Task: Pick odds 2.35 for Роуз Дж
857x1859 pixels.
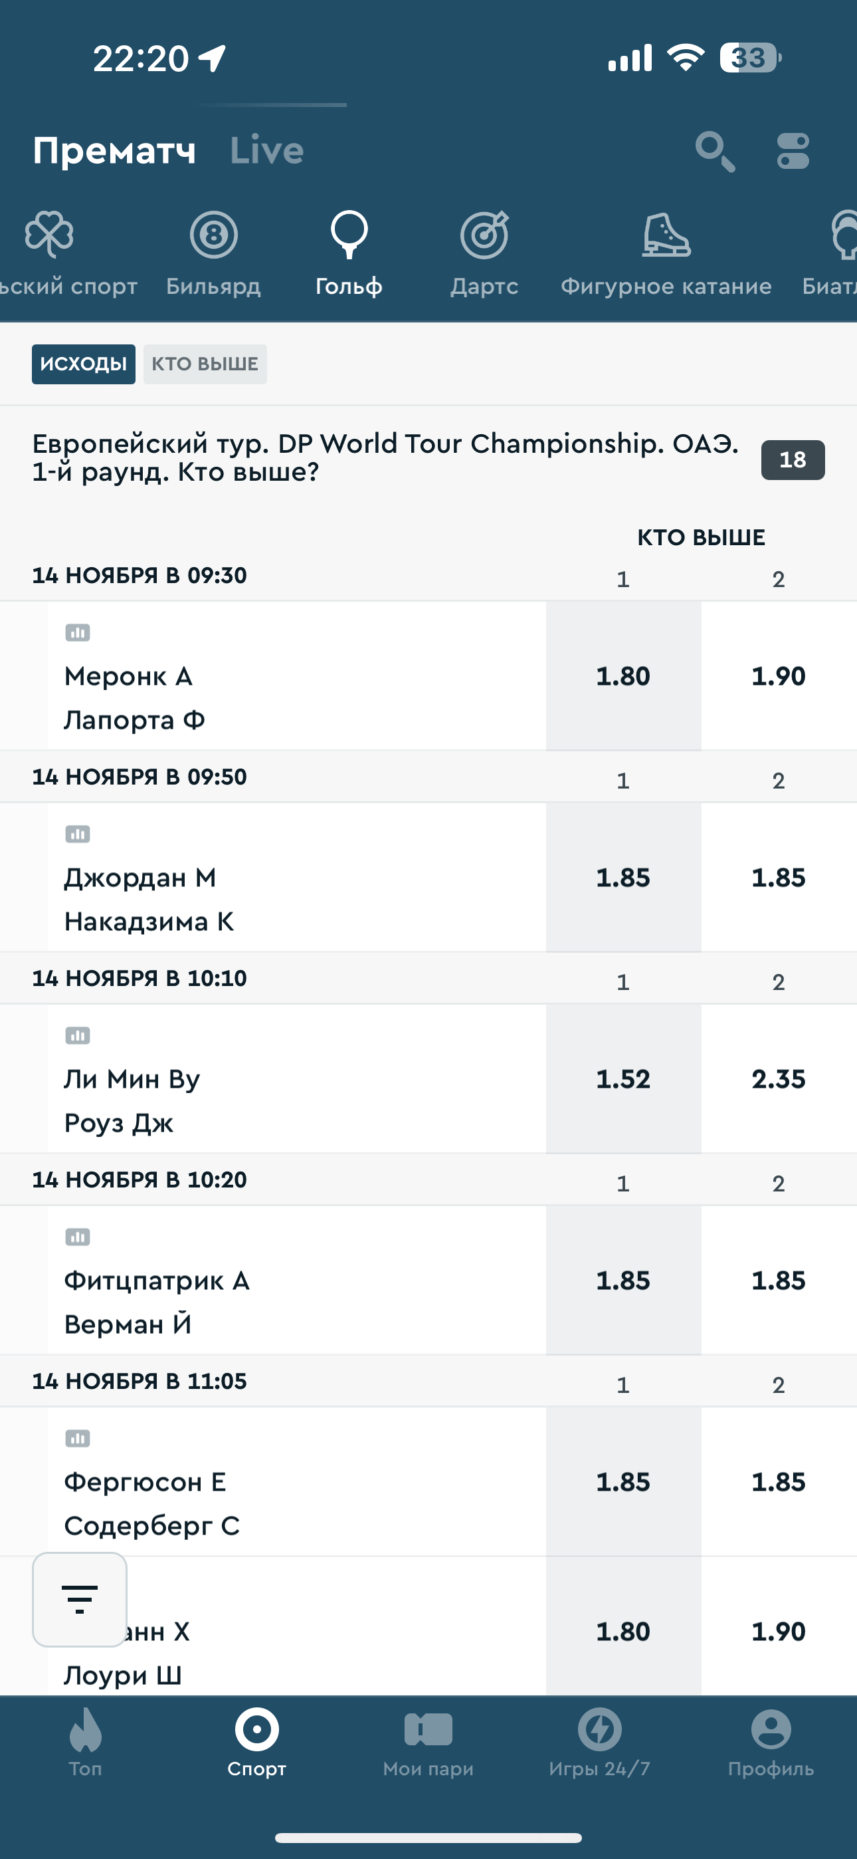Action: (779, 1079)
